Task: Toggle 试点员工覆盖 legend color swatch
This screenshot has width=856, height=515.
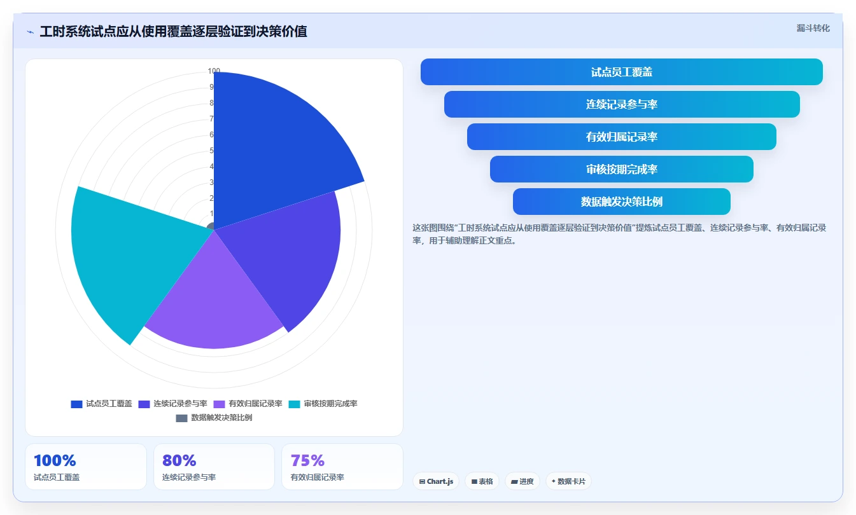Action: [76, 404]
